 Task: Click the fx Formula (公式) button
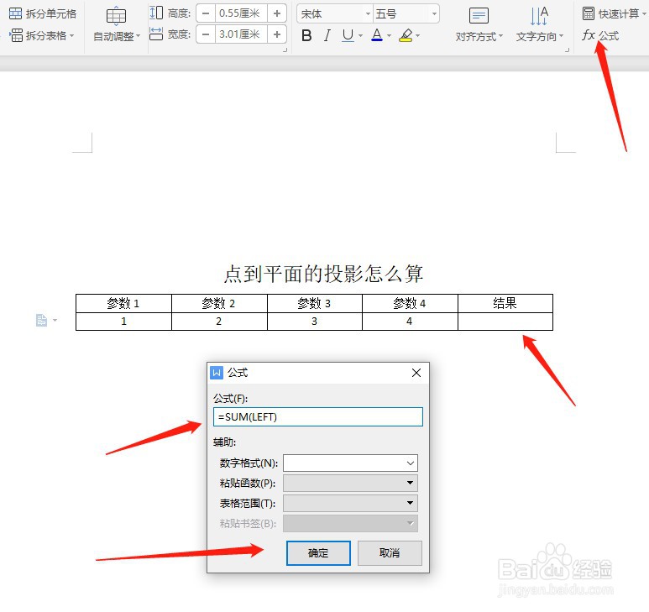pos(600,35)
